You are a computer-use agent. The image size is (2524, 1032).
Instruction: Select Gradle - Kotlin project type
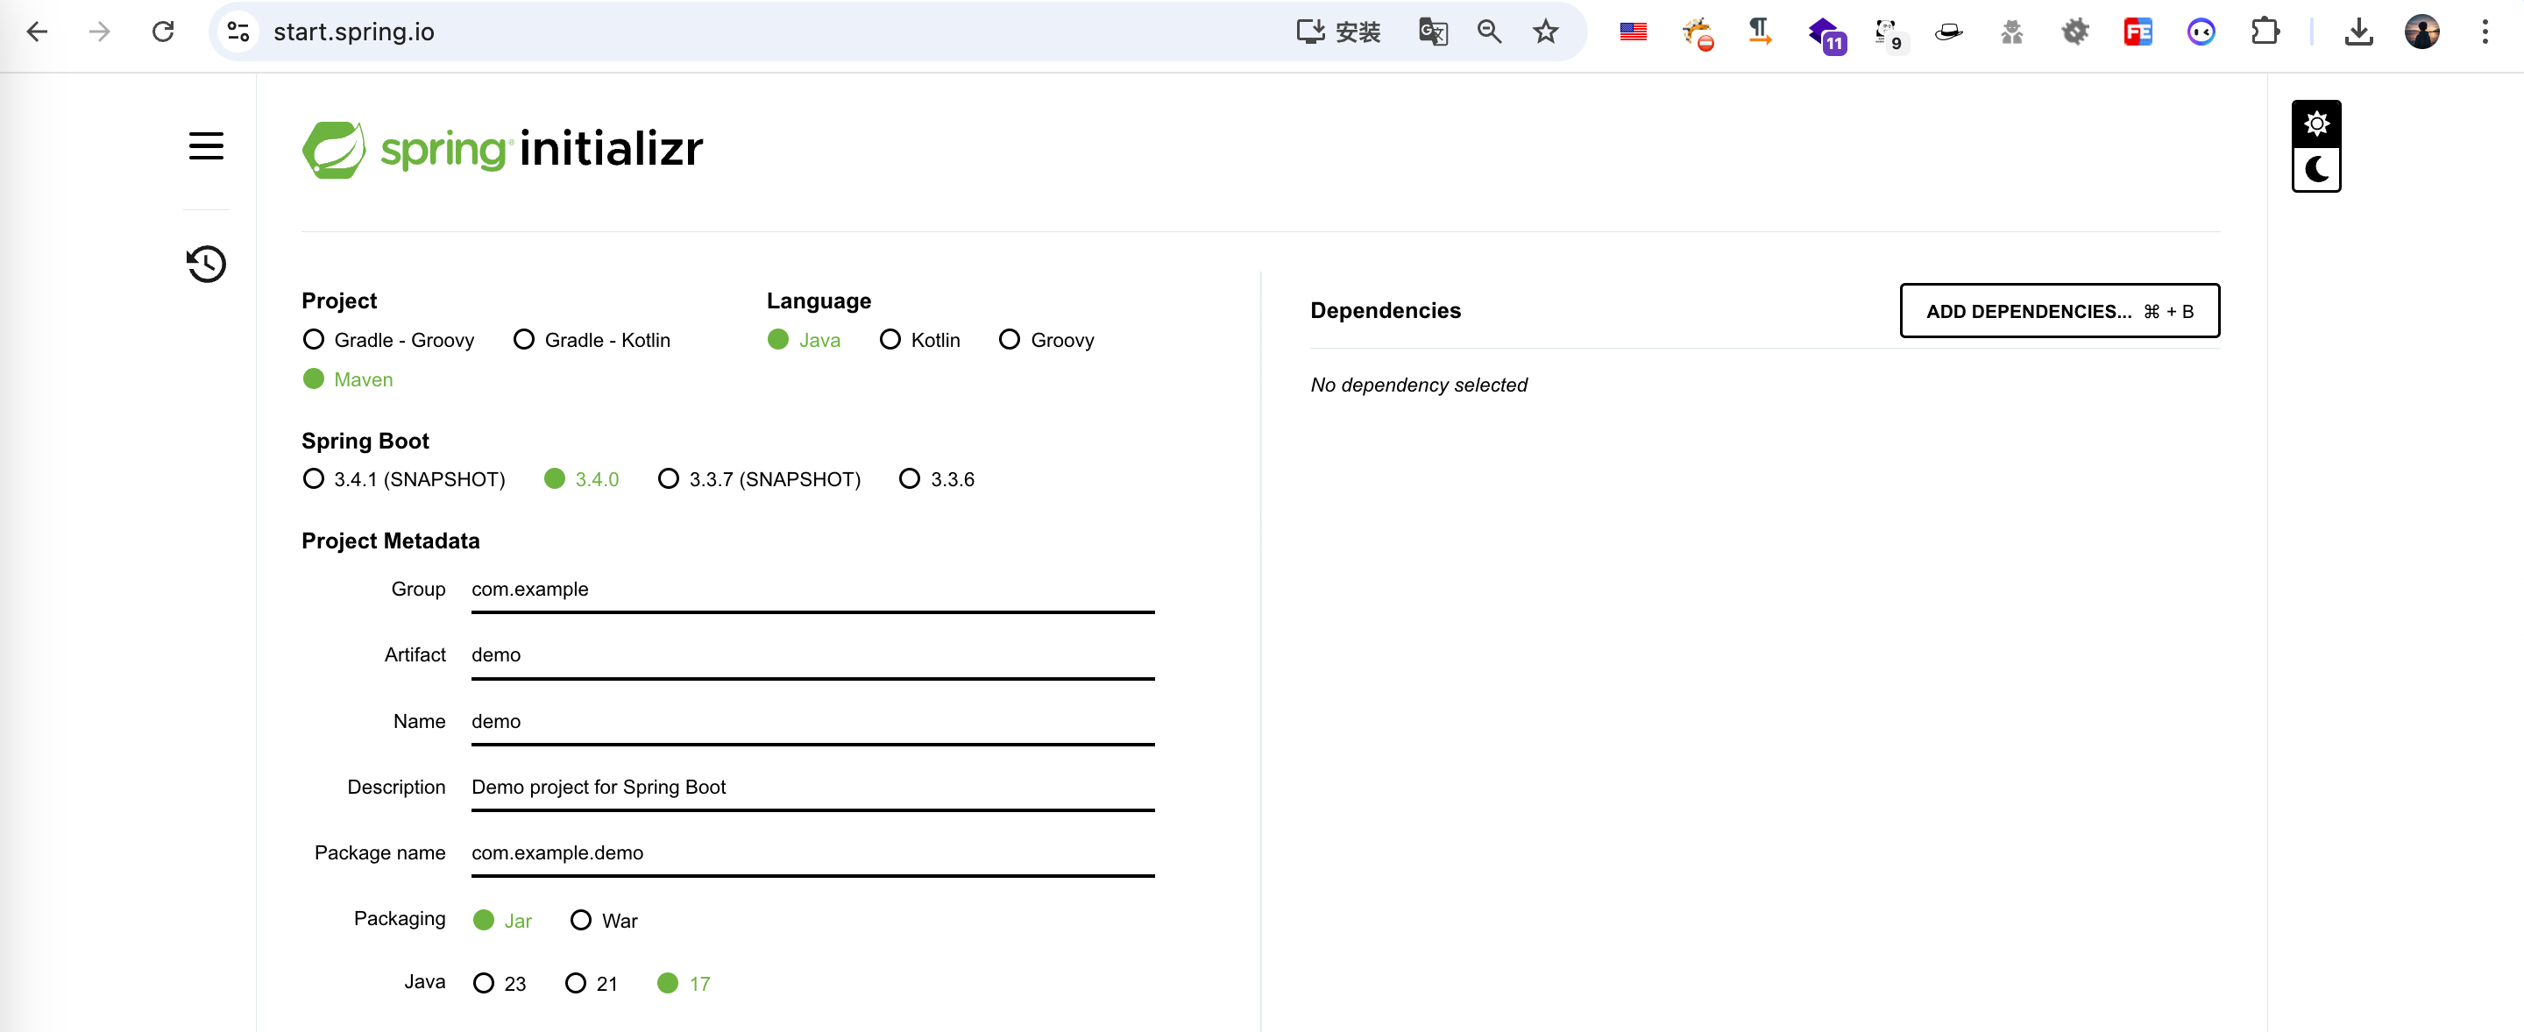(592, 340)
